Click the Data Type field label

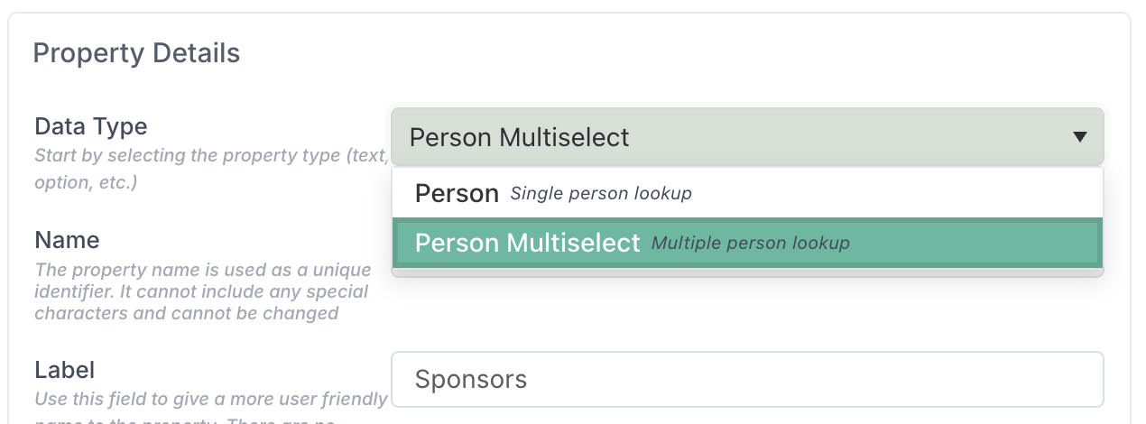coord(90,126)
